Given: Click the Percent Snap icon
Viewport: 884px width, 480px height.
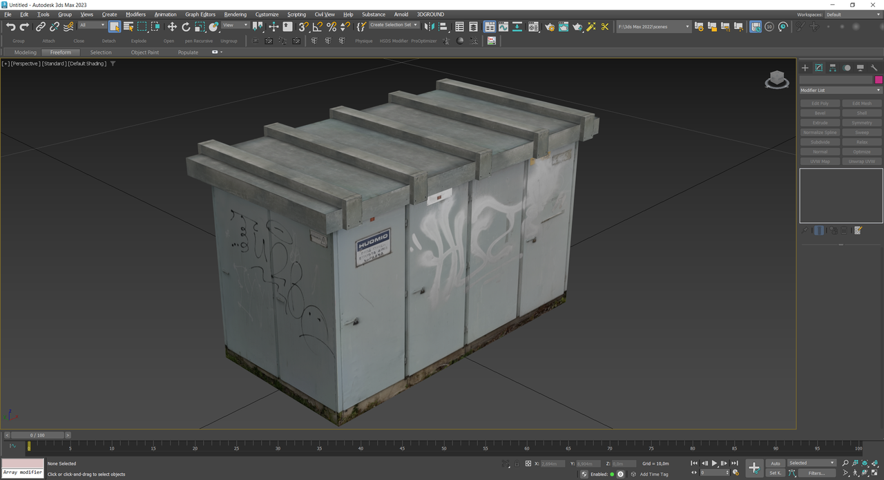Looking at the screenshot, I should click(331, 27).
